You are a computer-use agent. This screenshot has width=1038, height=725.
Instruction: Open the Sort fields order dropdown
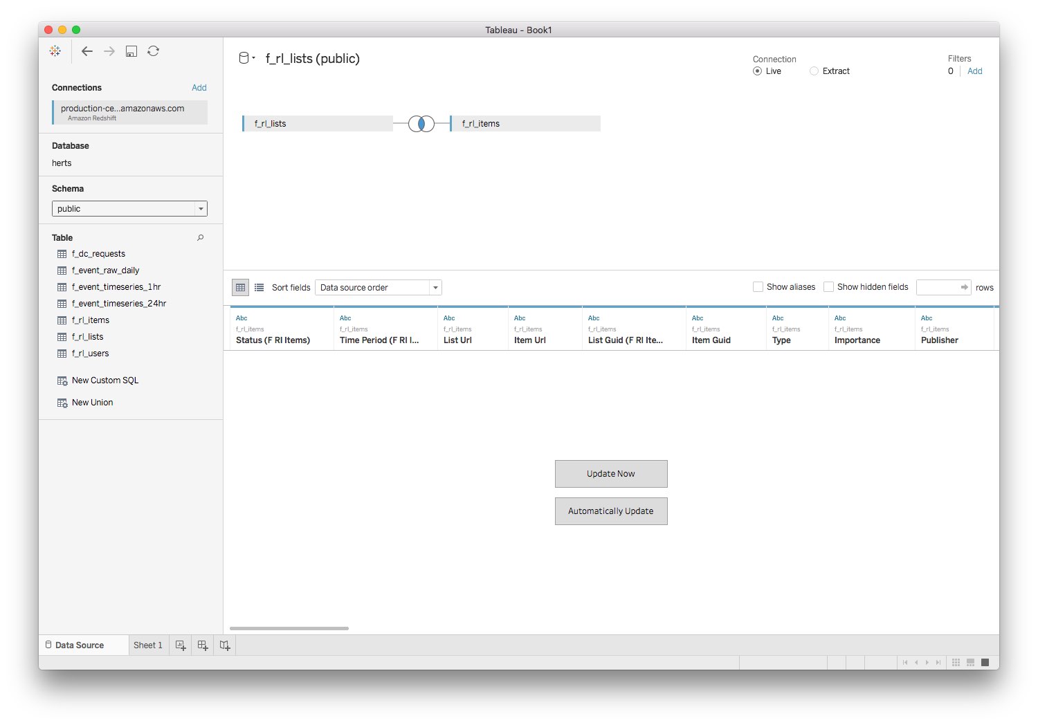click(435, 287)
